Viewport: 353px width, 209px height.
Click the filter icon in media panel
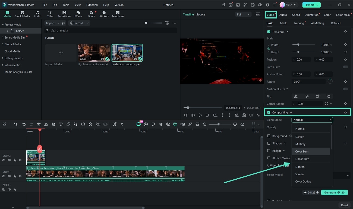[x=167, y=23]
